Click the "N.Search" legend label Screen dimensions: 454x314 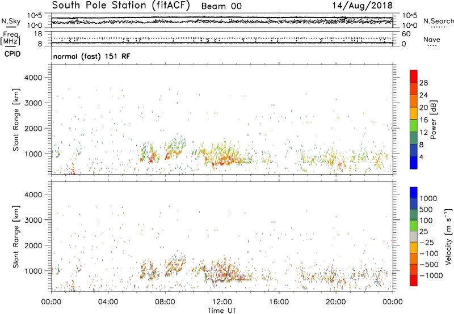[x=438, y=21]
